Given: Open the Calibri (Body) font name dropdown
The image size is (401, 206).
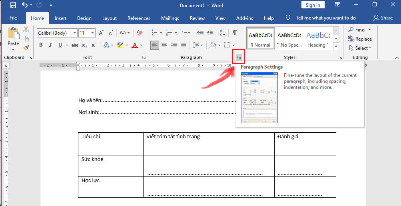Looking at the screenshot, I should click(x=74, y=33).
